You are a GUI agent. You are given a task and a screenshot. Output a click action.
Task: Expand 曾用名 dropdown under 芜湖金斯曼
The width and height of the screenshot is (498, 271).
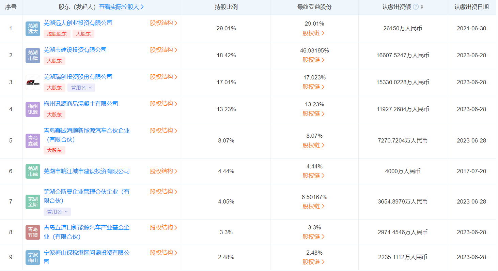(x=57, y=212)
